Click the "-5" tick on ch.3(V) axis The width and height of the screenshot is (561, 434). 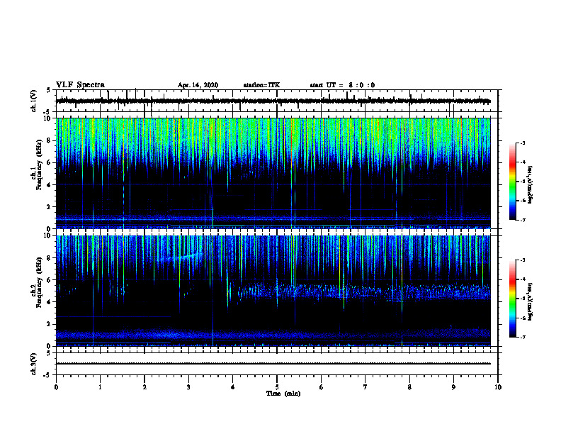pyautogui.click(x=47, y=375)
